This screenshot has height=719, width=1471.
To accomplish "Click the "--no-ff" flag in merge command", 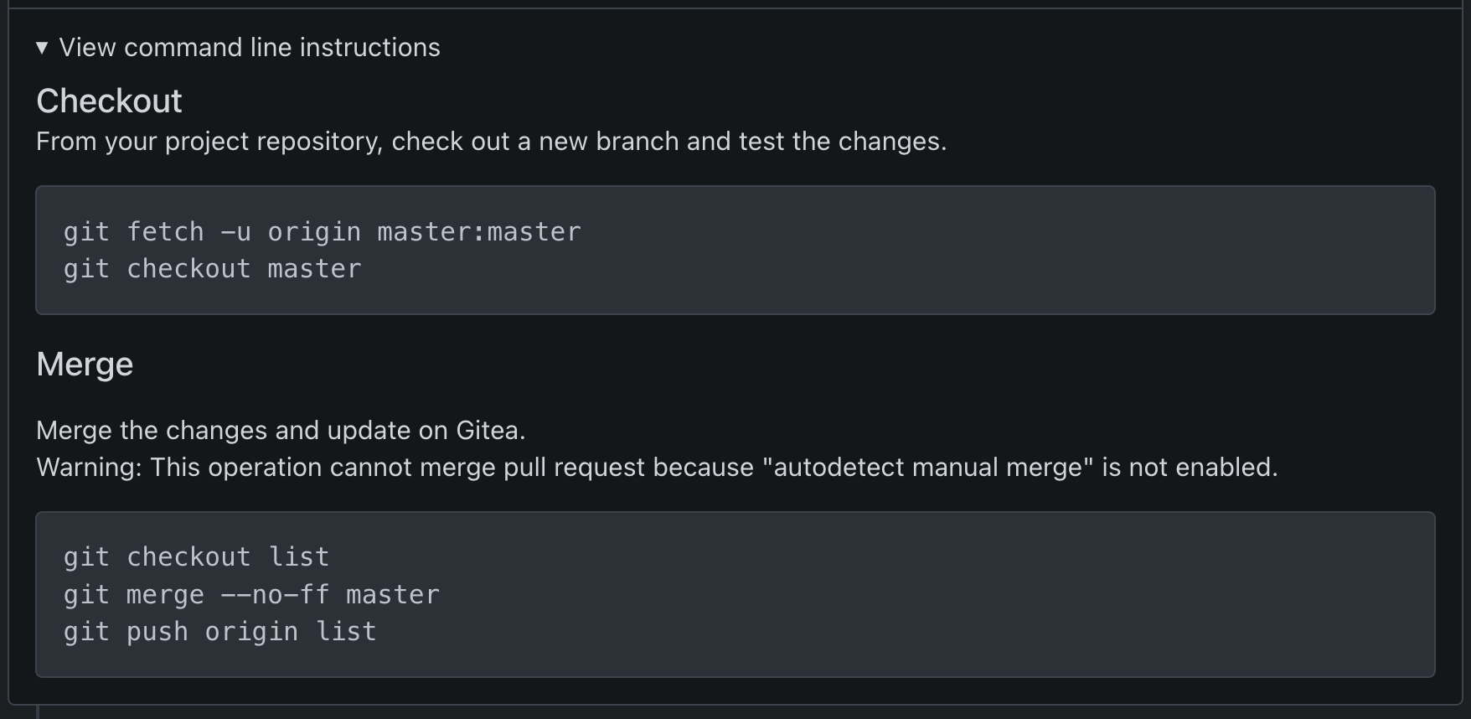I will pyautogui.click(x=275, y=595).
